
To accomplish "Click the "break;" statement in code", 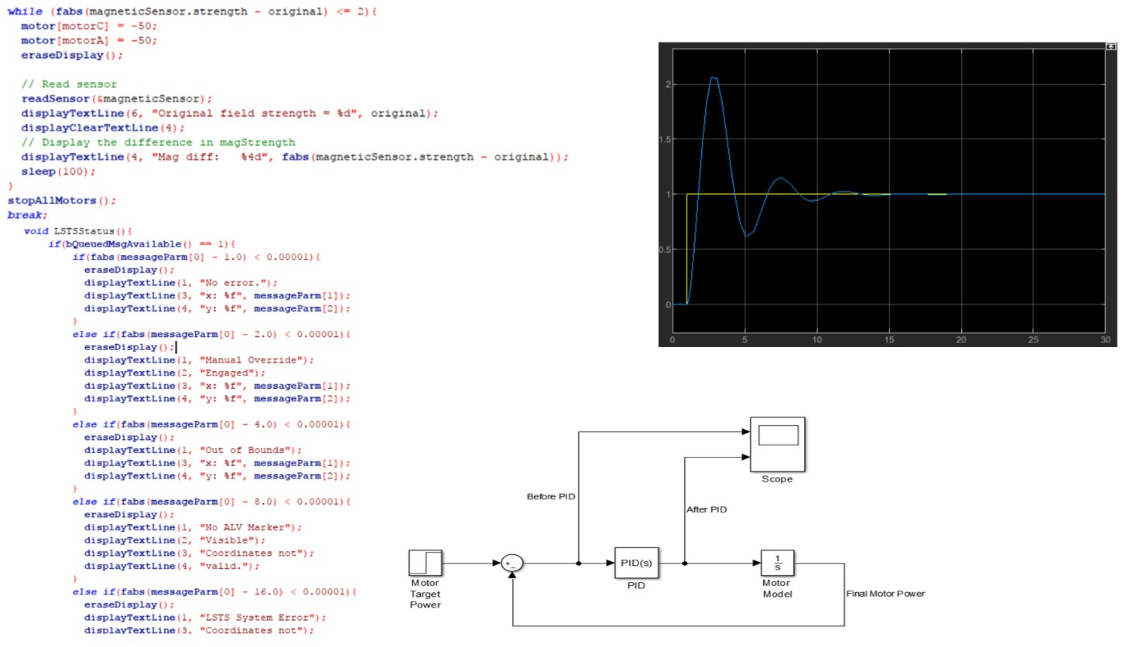I will pyautogui.click(x=27, y=215).
